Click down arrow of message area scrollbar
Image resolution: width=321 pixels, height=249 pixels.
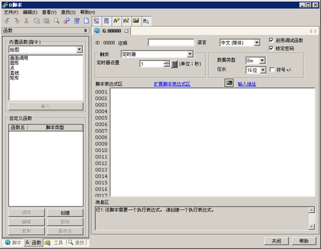point(311,227)
